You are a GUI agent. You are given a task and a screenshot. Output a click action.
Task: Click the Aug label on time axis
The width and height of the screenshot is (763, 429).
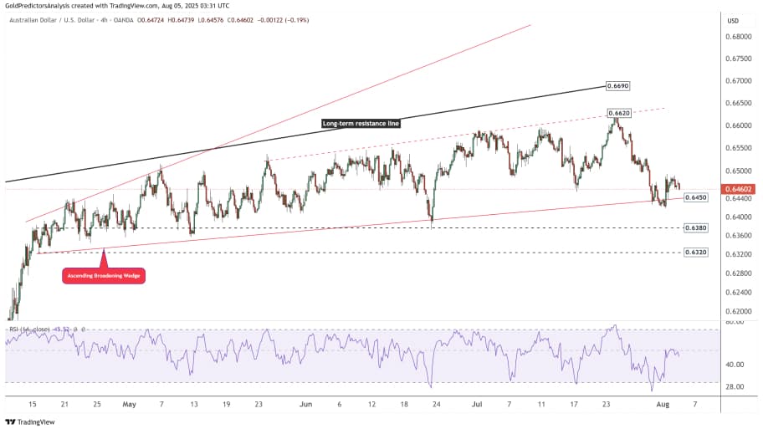663,404
